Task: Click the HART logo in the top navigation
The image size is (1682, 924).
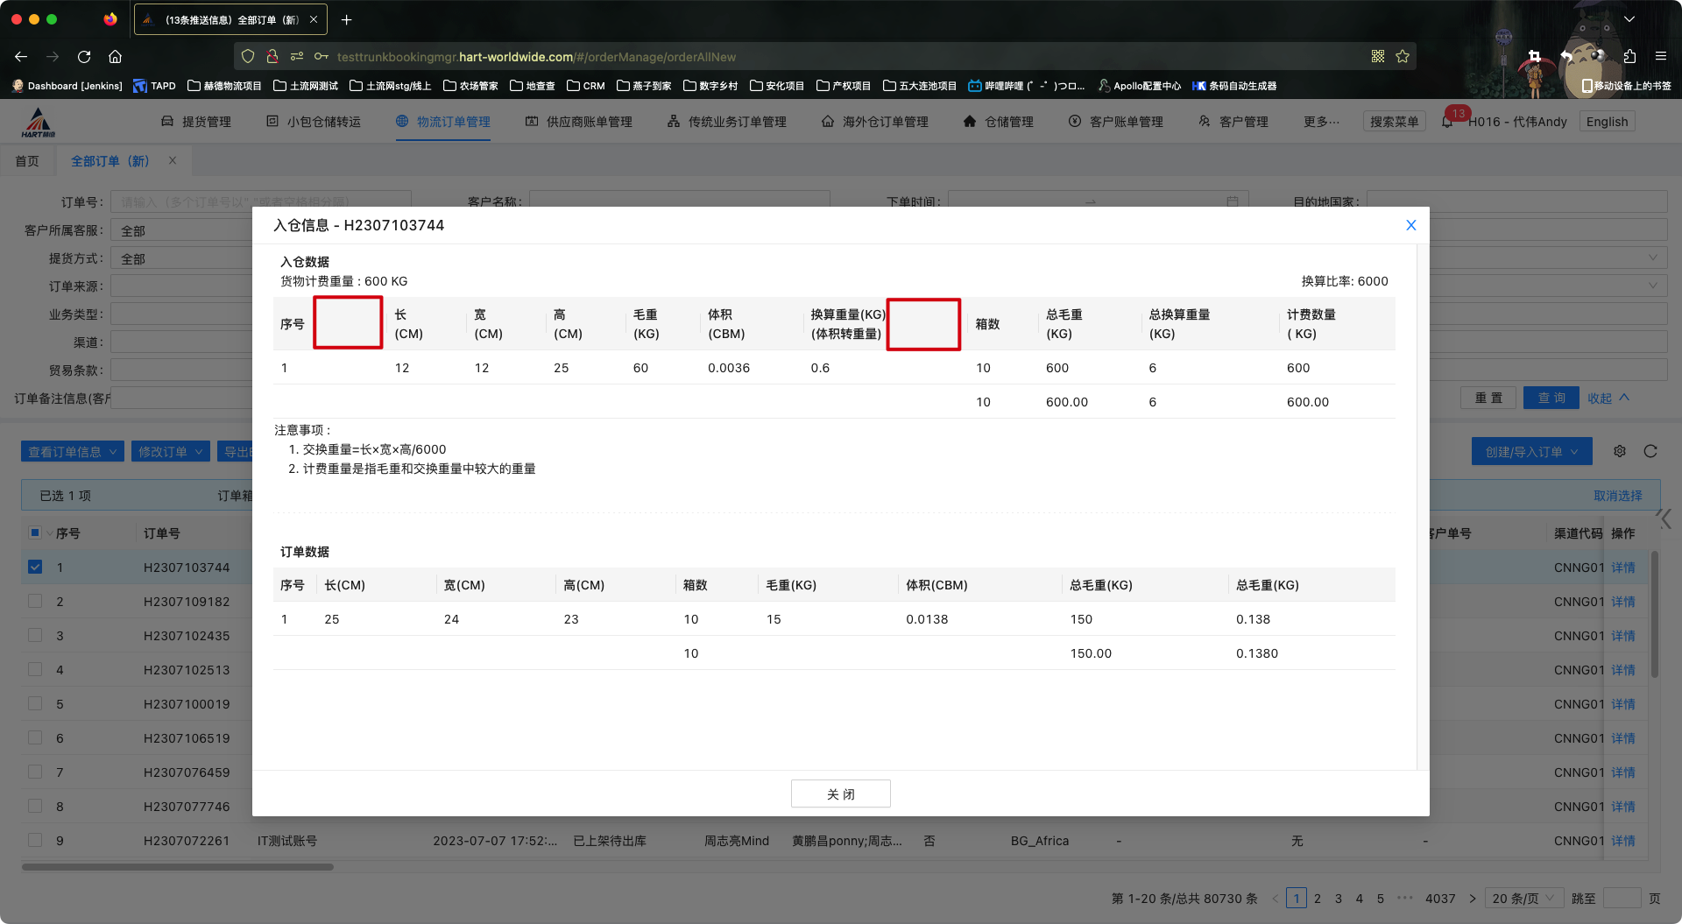Action: (37, 120)
